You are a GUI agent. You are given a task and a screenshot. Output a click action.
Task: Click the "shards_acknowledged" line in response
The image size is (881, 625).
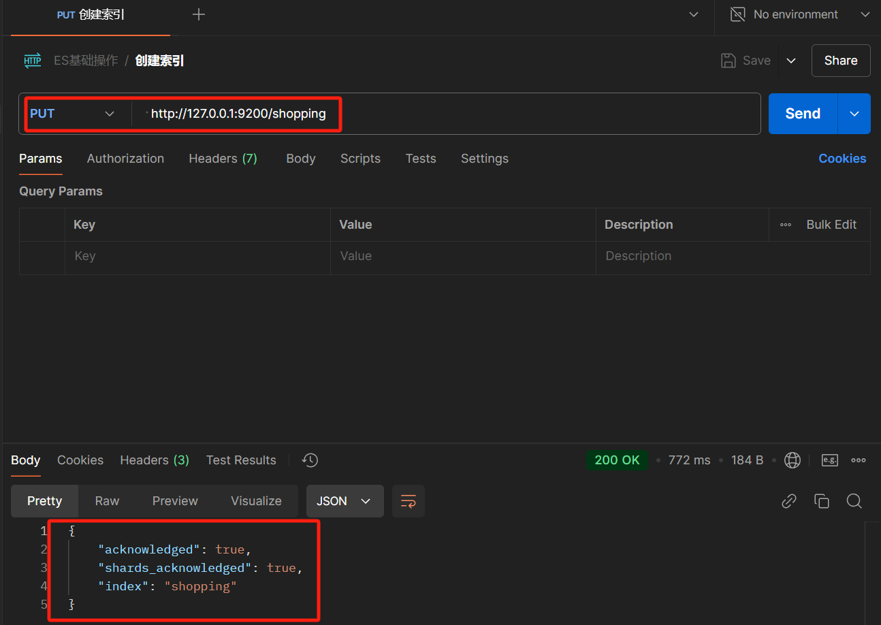tap(201, 568)
